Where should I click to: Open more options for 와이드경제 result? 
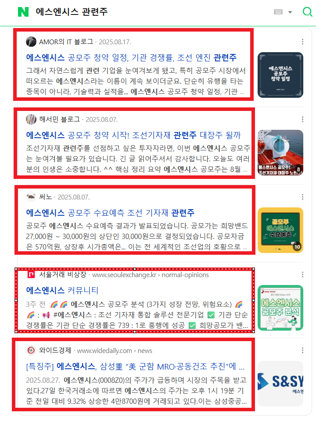pos(302,350)
